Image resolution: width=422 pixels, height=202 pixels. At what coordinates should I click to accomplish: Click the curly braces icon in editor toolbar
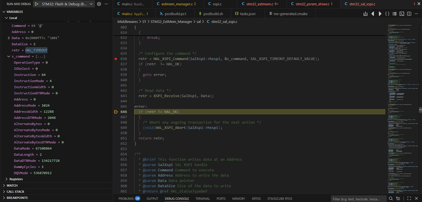click(x=387, y=14)
